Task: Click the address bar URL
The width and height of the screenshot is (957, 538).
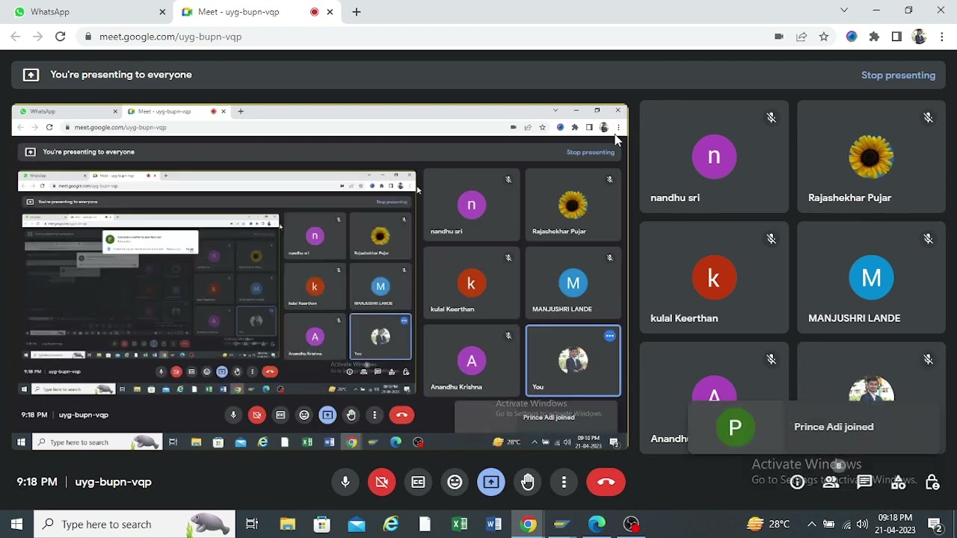Action: coord(170,36)
